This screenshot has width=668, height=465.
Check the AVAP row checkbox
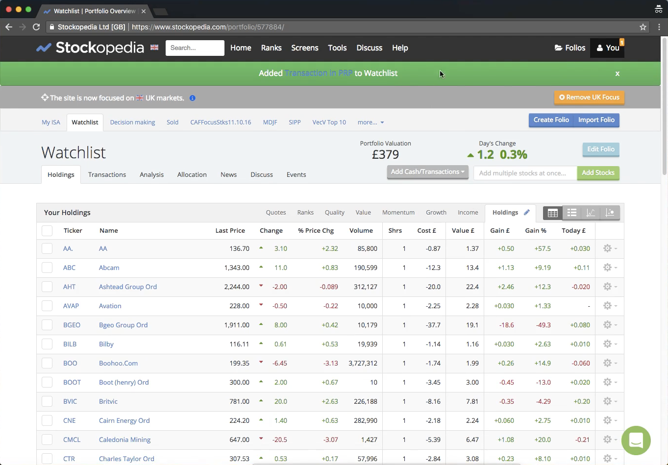click(x=47, y=306)
